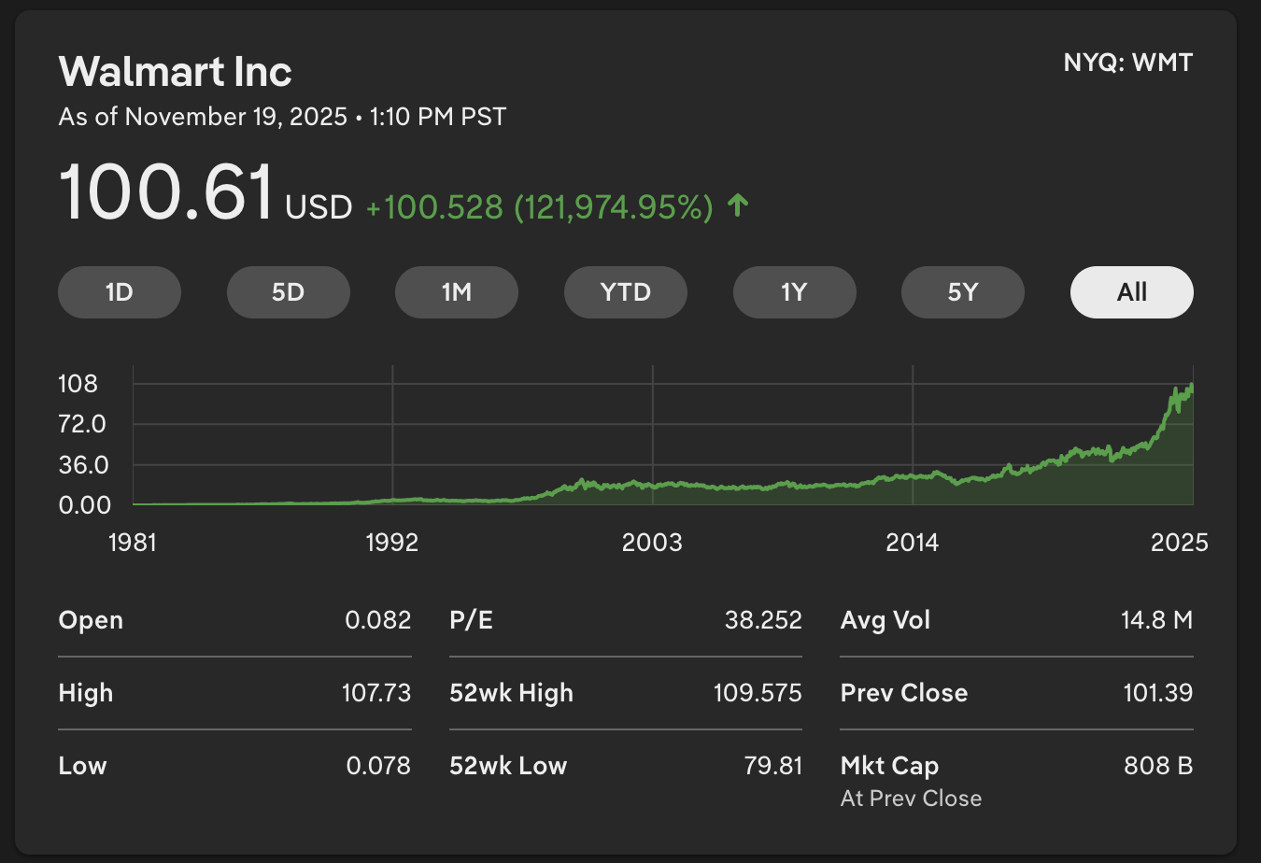Image resolution: width=1261 pixels, height=863 pixels.
Task: Switch chart to 1Y view
Action: point(794,292)
